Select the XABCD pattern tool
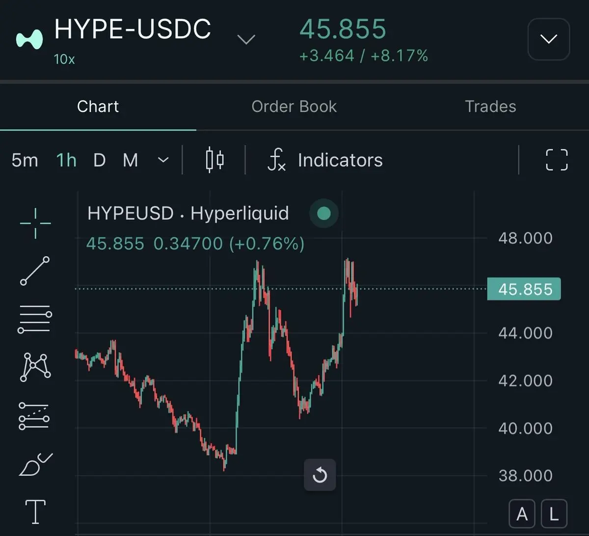 tap(35, 367)
